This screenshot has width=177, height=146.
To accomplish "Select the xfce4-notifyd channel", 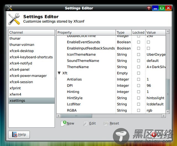I will point(32,63).
